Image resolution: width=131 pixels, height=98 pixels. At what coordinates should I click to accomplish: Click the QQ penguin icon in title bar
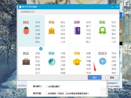click(20, 7)
